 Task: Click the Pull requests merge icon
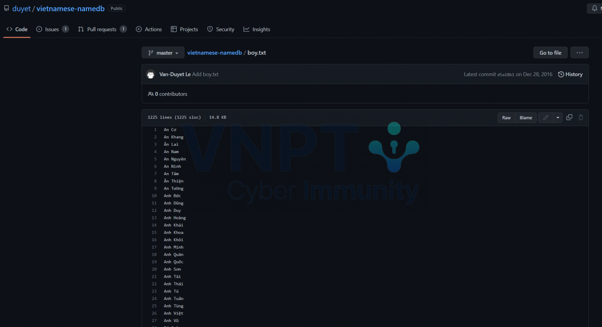(x=81, y=29)
